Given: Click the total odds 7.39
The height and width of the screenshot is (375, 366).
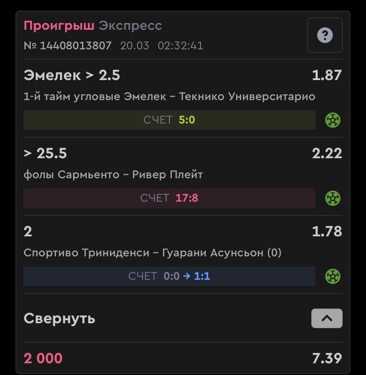Looking at the screenshot, I should (327, 358).
